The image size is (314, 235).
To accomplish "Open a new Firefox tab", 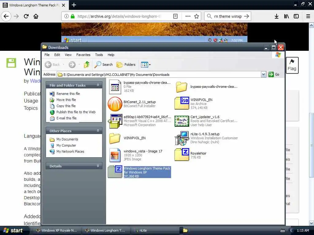I will tap(74, 5).
